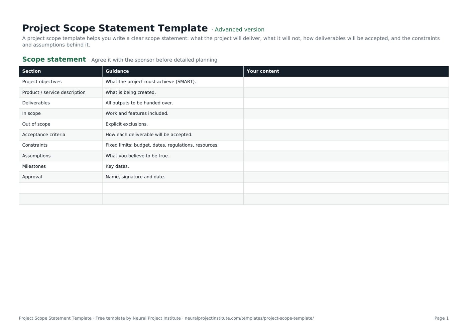468x331 pixels.
Task: Select 'What you believe to be true.'
Action: (173, 156)
